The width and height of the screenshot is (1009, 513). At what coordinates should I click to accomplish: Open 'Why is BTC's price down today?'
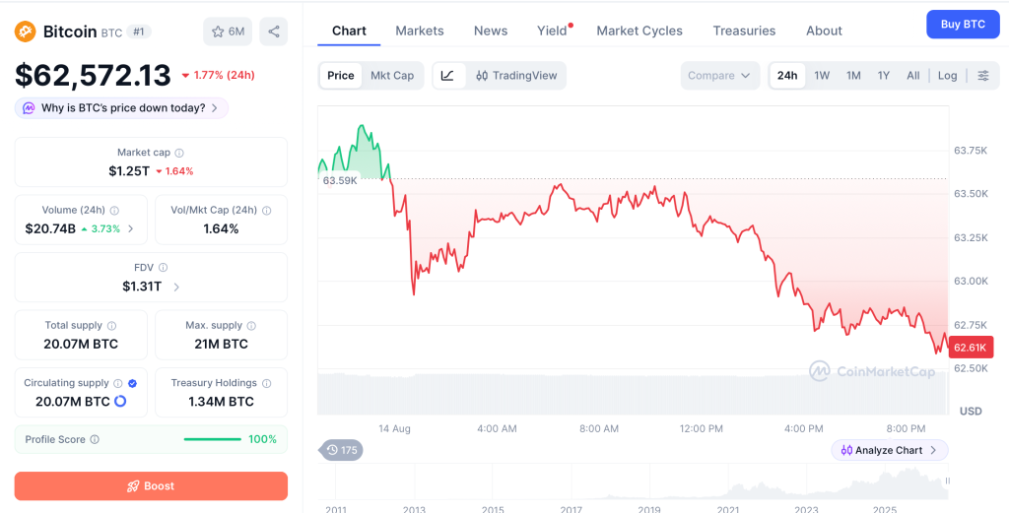pyautogui.click(x=121, y=108)
